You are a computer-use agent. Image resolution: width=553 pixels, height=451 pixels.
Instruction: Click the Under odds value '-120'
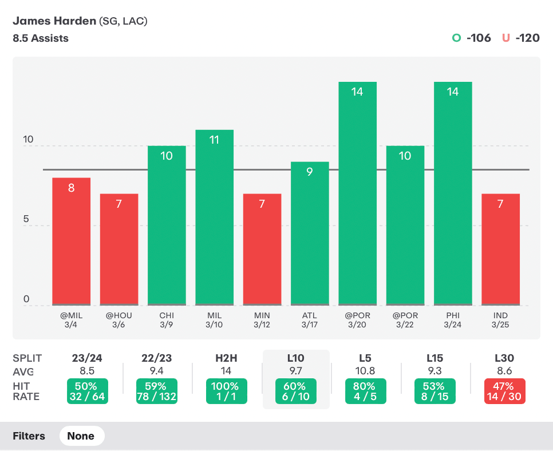(528, 38)
